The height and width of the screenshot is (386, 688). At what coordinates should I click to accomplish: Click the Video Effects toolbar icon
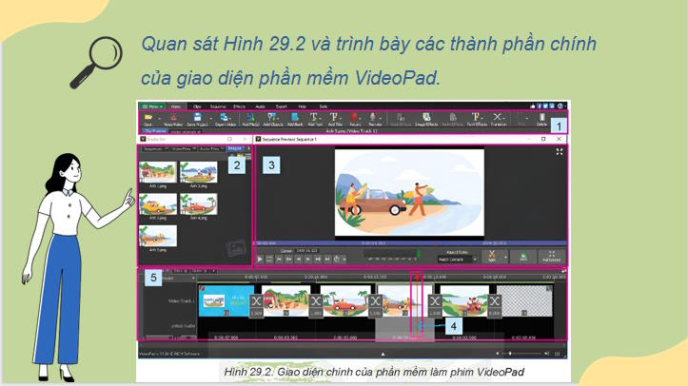pos(401,119)
